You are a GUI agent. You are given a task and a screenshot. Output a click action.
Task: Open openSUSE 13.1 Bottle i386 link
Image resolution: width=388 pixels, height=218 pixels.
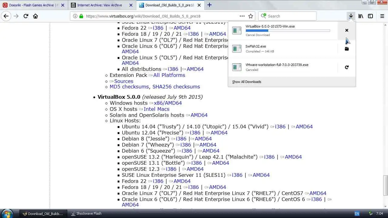point(196,163)
